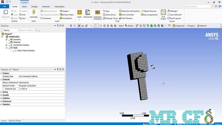Select the Body Fitted Cartesian tree item
The width and height of the screenshot is (222, 125).
(x=26, y=51)
